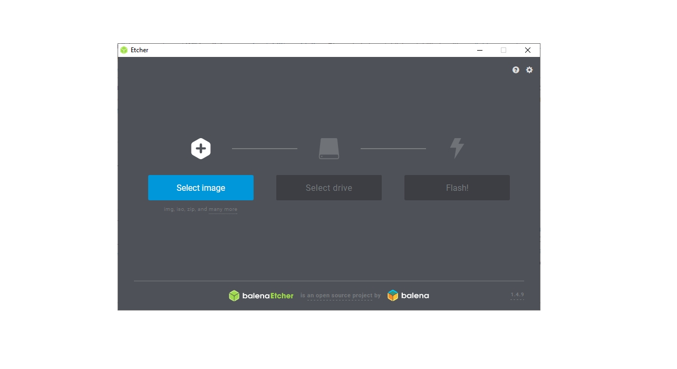The width and height of the screenshot is (677, 369).
Task: Open the help question mark icon
Action: (x=516, y=70)
